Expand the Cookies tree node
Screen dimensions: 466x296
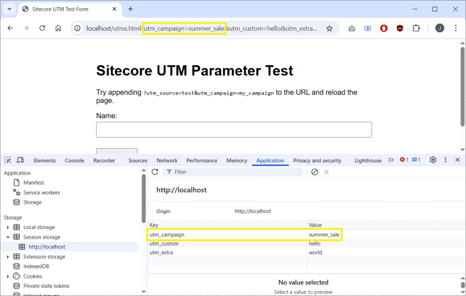click(x=8, y=276)
